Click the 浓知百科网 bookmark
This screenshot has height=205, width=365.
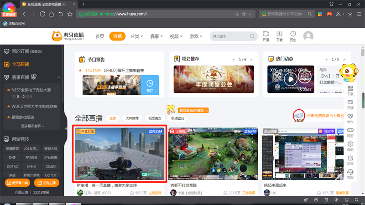[14, 24]
